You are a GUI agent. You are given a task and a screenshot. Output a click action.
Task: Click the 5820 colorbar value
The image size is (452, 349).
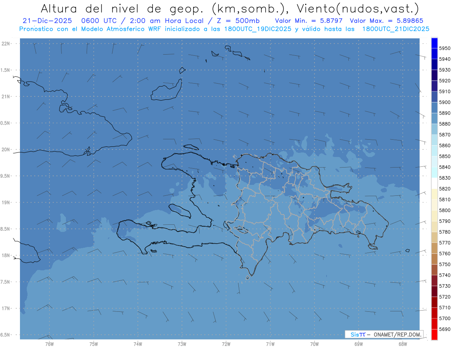pyautogui.click(x=444, y=189)
